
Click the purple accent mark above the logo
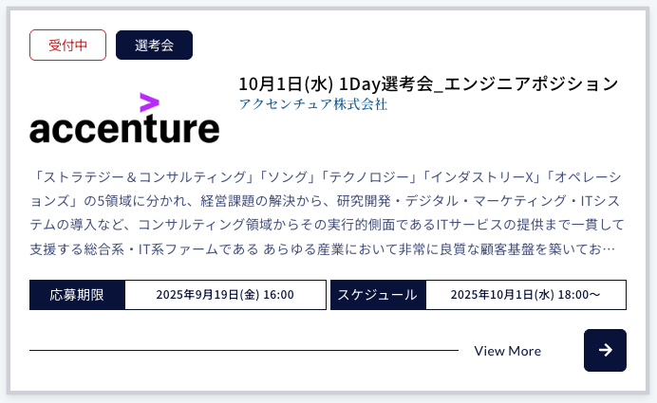click(x=149, y=103)
